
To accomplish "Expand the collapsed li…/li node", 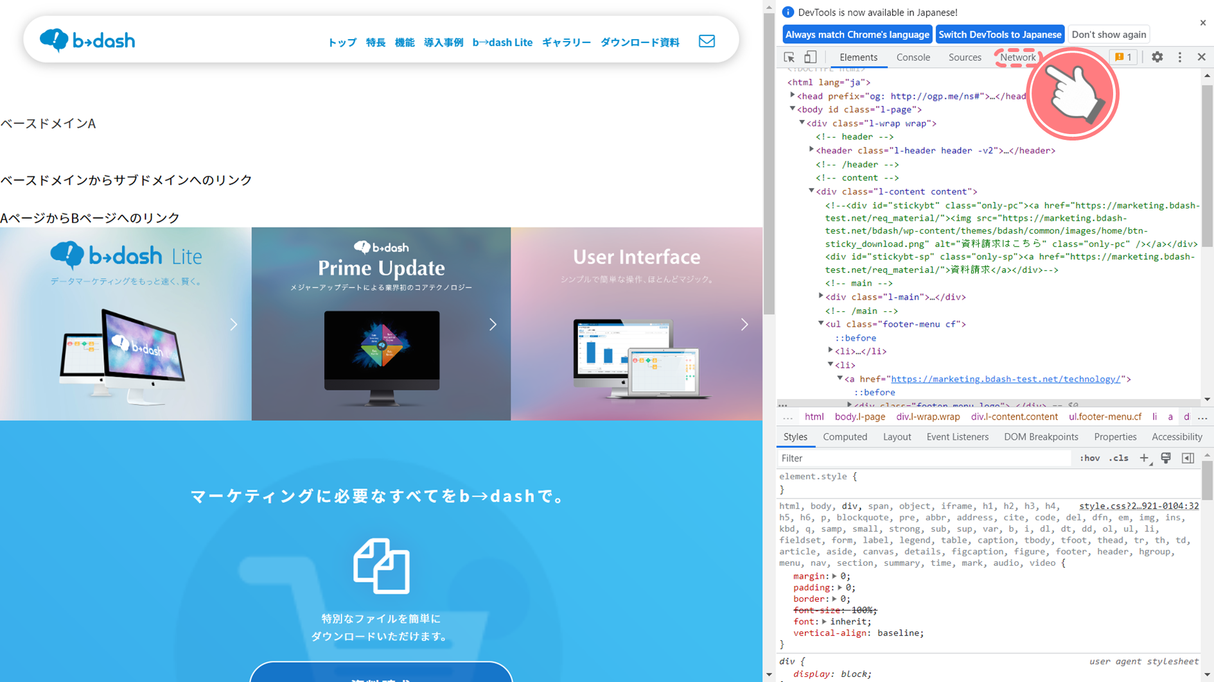I will pyautogui.click(x=831, y=351).
